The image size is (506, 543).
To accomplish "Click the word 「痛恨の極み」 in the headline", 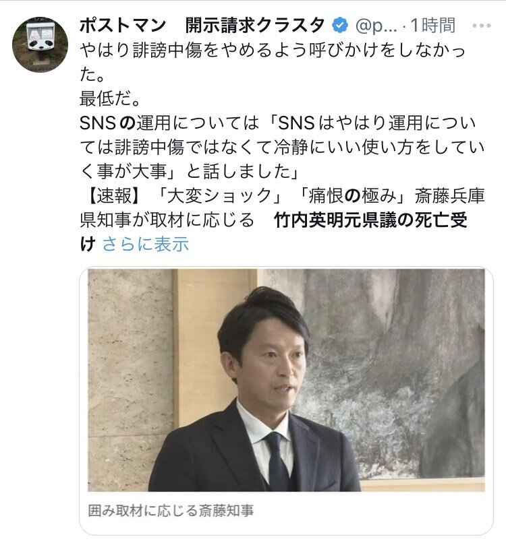I will (352, 195).
